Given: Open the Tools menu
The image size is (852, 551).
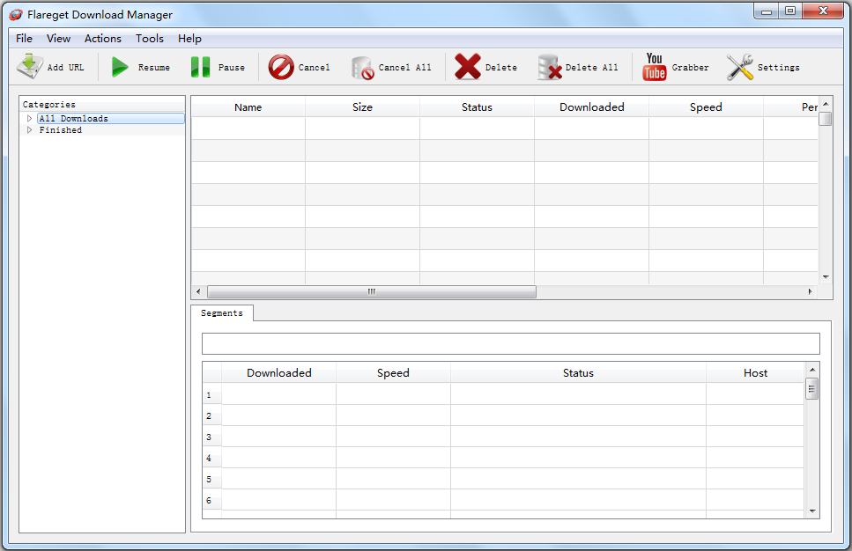Looking at the screenshot, I should [x=150, y=39].
